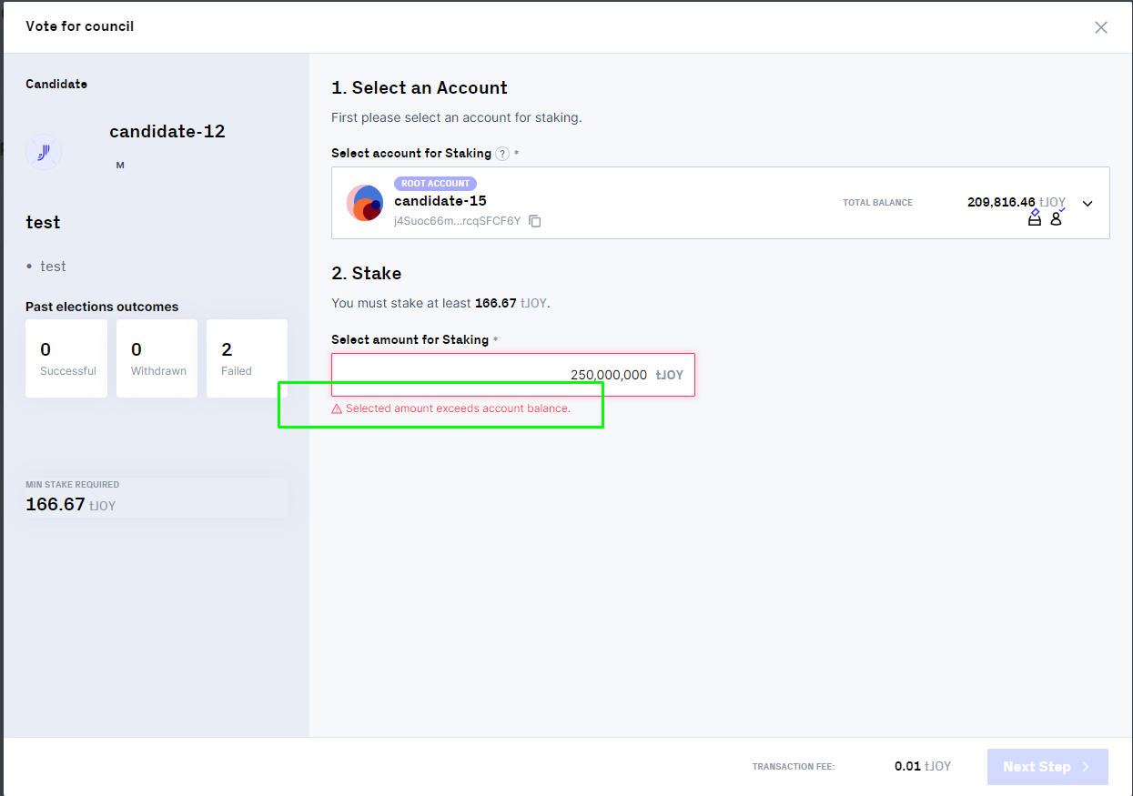
Task: Click the TOTAL BALANCE label
Action: click(x=877, y=203)
